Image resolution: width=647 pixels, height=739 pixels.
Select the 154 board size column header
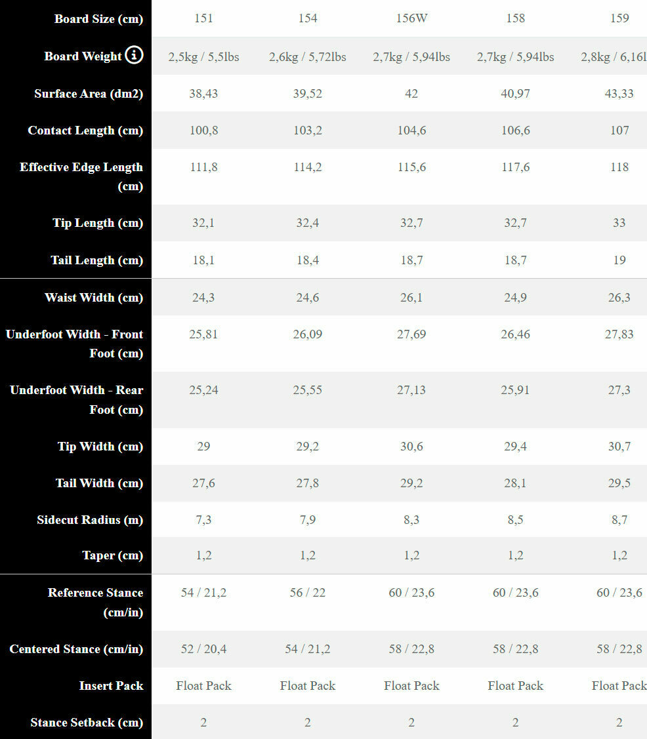(x=308, y=18)
